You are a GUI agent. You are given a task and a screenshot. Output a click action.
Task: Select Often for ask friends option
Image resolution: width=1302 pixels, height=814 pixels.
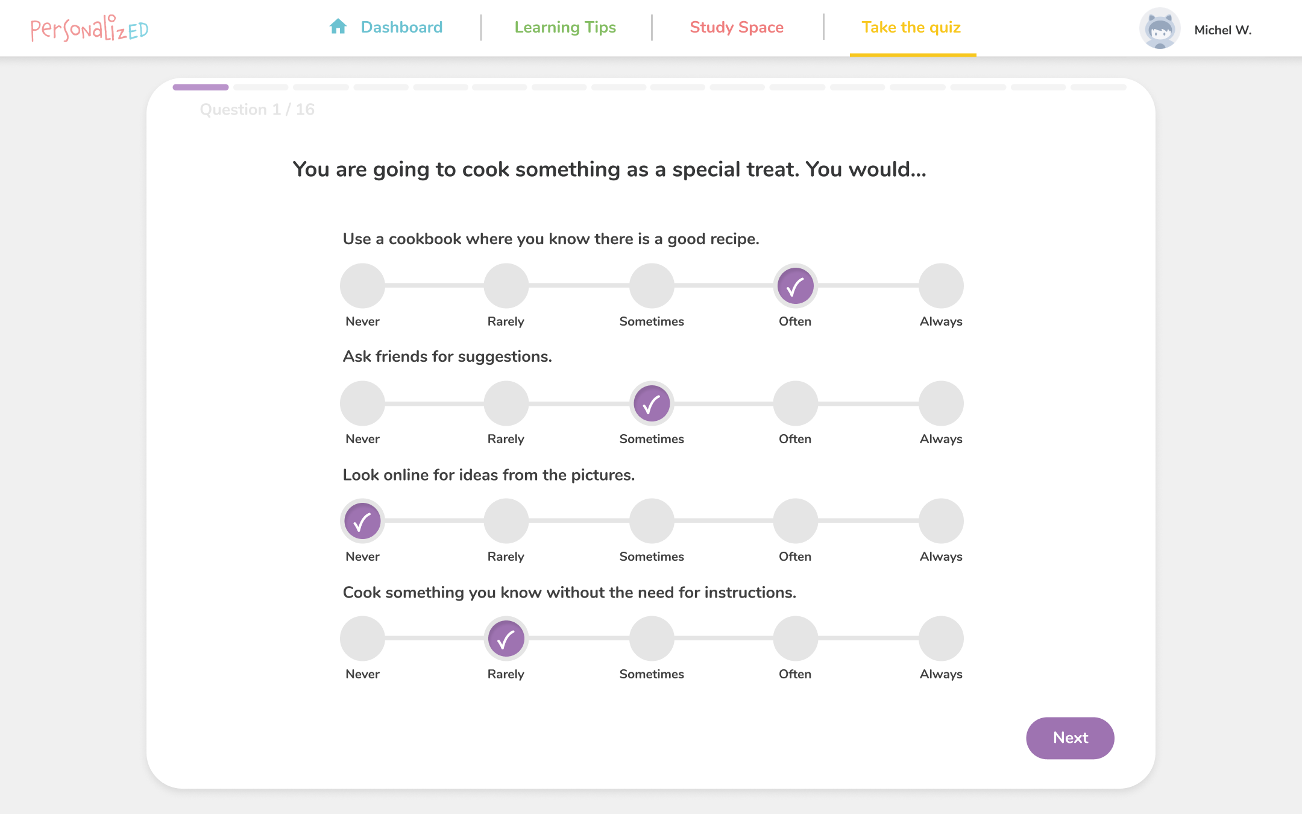click(795, 404)
